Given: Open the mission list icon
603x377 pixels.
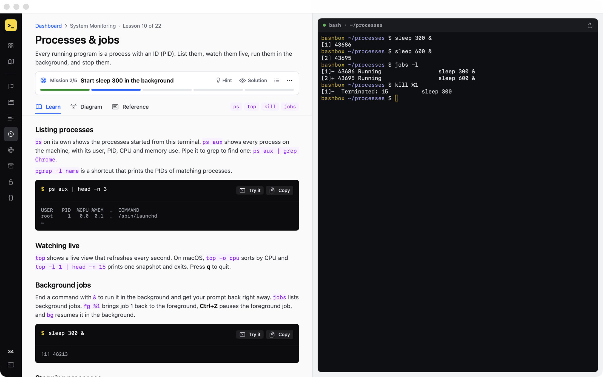Looking at the screenshot, I should click(277, 80).
